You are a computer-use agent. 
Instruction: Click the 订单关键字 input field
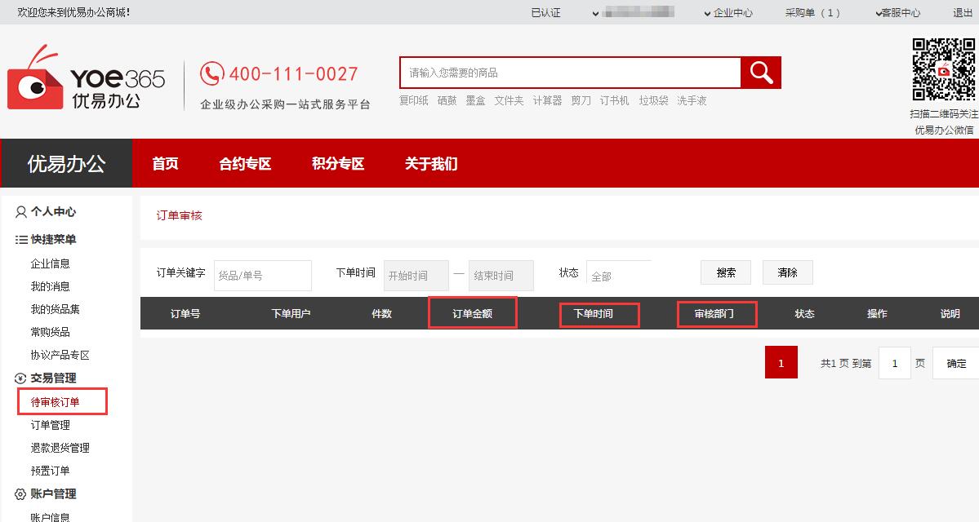(x=262, y=276)
